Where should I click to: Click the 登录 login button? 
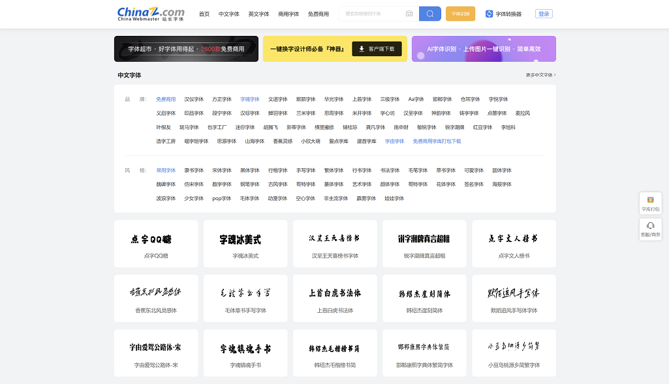click(545, 13)
